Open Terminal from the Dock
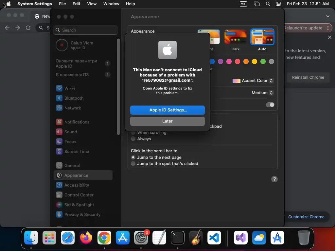The image size is (335, 251). 178,238
